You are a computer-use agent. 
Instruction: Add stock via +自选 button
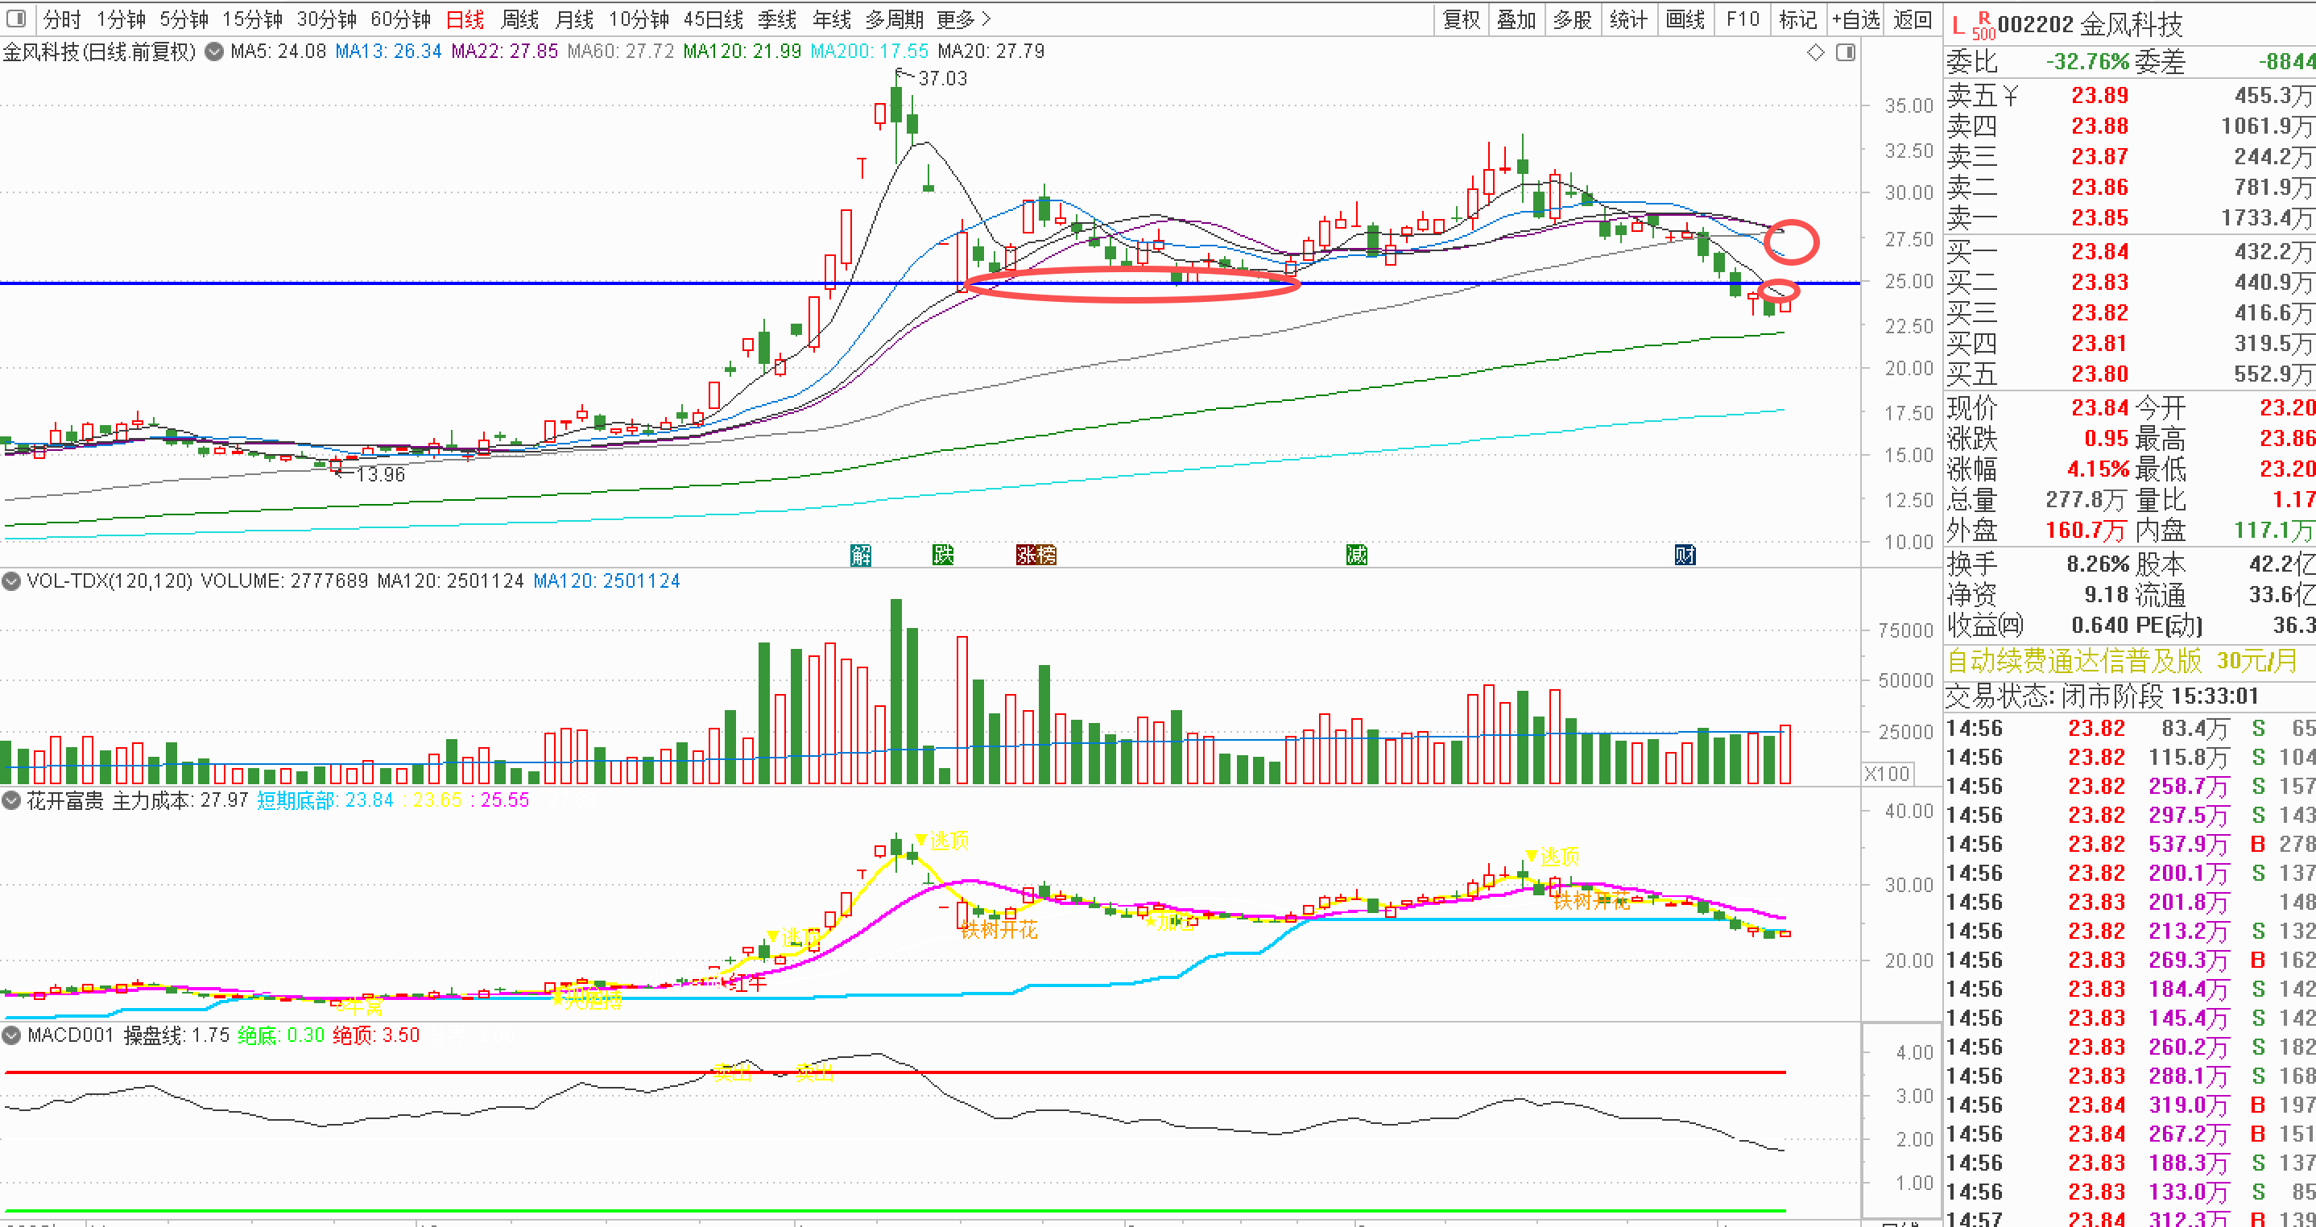pyautogui.click(x=1855, y=19)
